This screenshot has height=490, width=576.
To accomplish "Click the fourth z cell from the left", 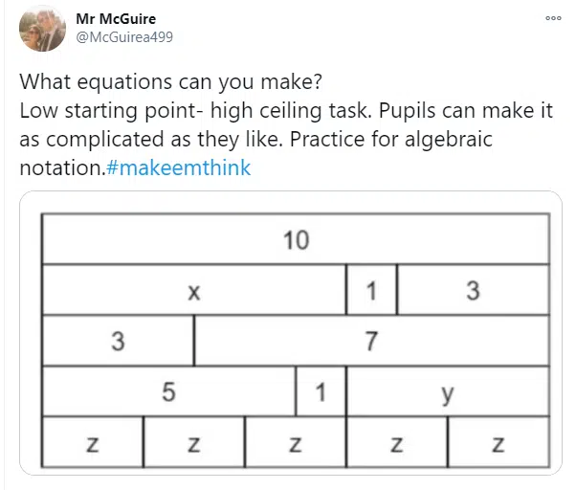I will coord(397,442).
